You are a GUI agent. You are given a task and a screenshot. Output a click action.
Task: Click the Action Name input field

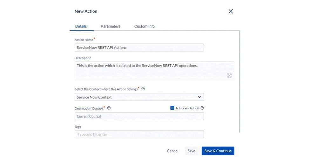(139, 47)
